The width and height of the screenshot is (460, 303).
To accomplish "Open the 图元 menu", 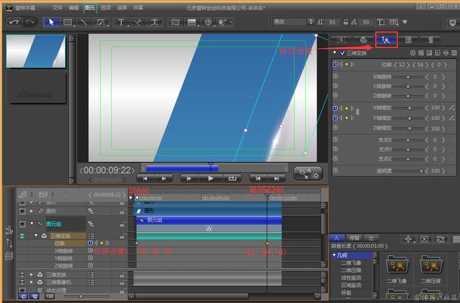I will click(90, 8).
